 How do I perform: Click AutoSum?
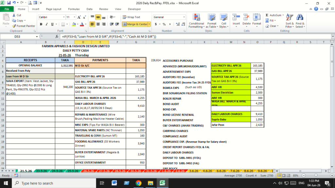[273, 15]
